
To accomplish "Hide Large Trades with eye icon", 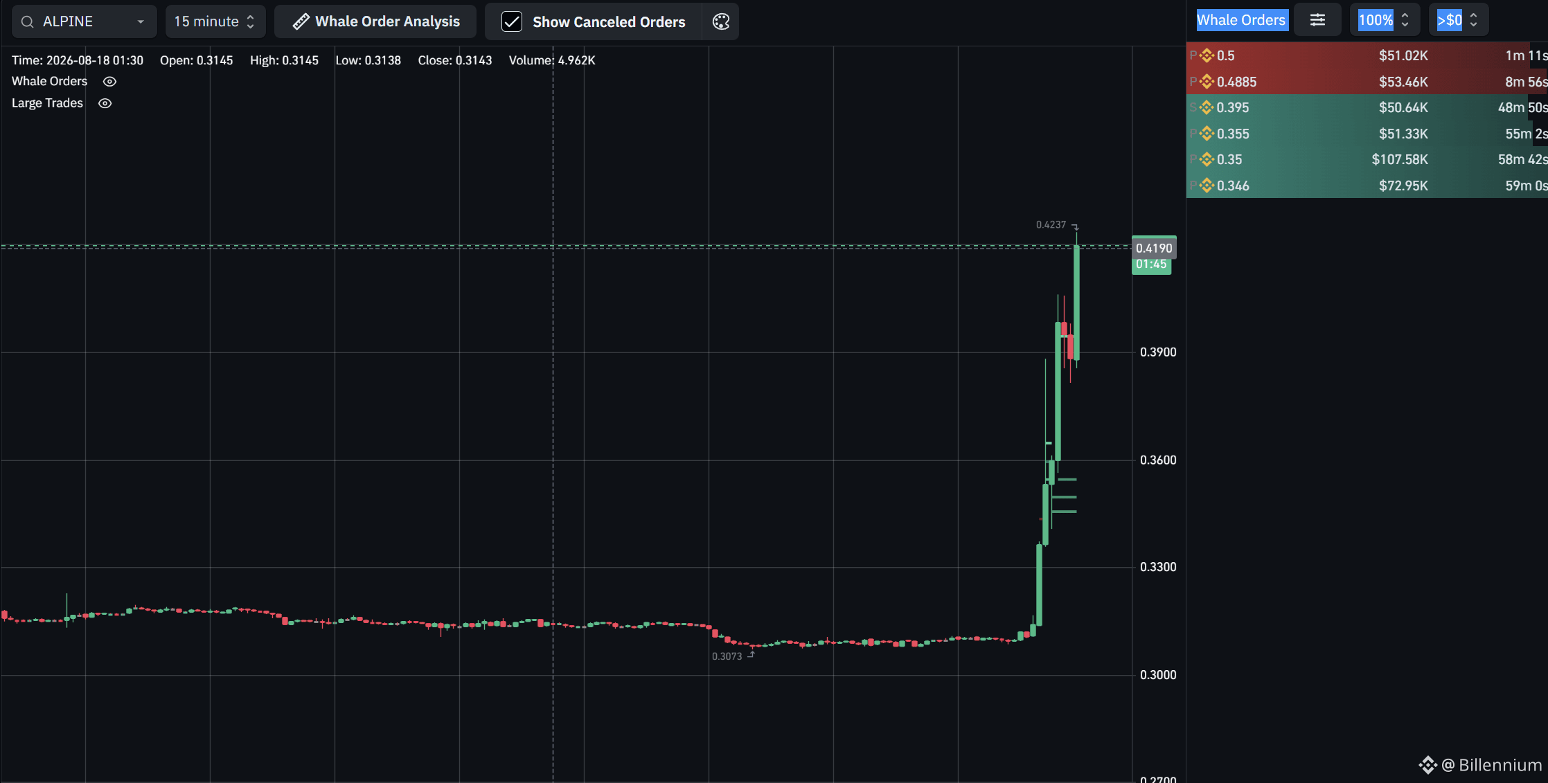I will coord(105,103).
